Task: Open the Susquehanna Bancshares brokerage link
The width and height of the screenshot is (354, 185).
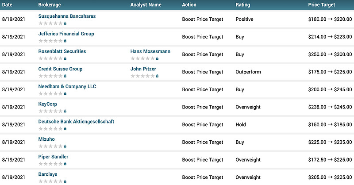Action: (67, 16)
